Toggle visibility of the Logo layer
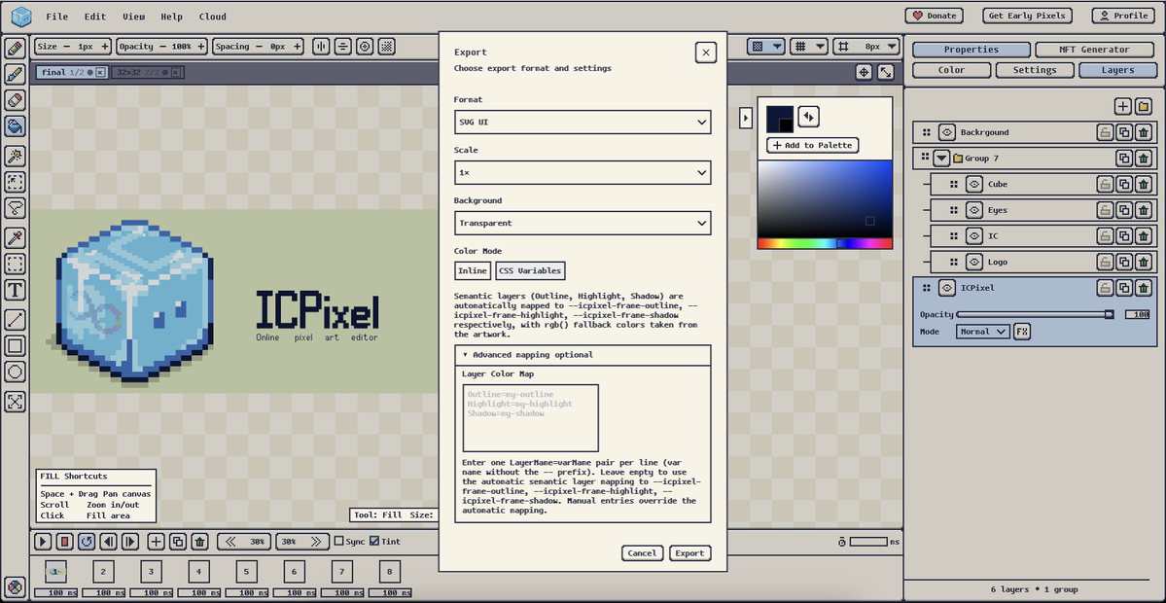This screenshot has height=603, width=1166. tap(974, 263)
